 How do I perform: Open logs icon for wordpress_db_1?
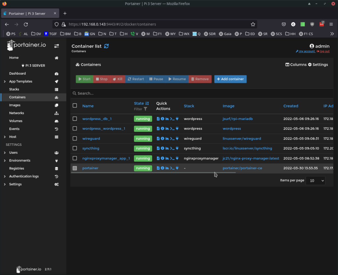158,119
